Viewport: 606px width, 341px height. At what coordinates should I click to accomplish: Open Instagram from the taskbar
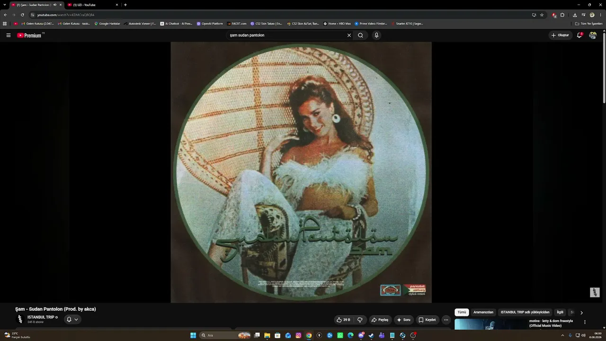[x=298, y=335]
